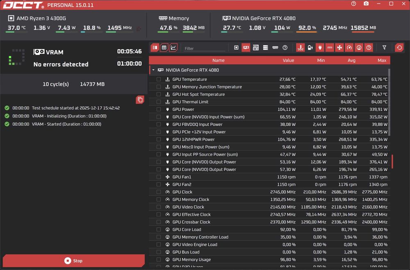The image size is (410, 270).
Task: Check the GPU Power checkbox
Action: [158, 109]
